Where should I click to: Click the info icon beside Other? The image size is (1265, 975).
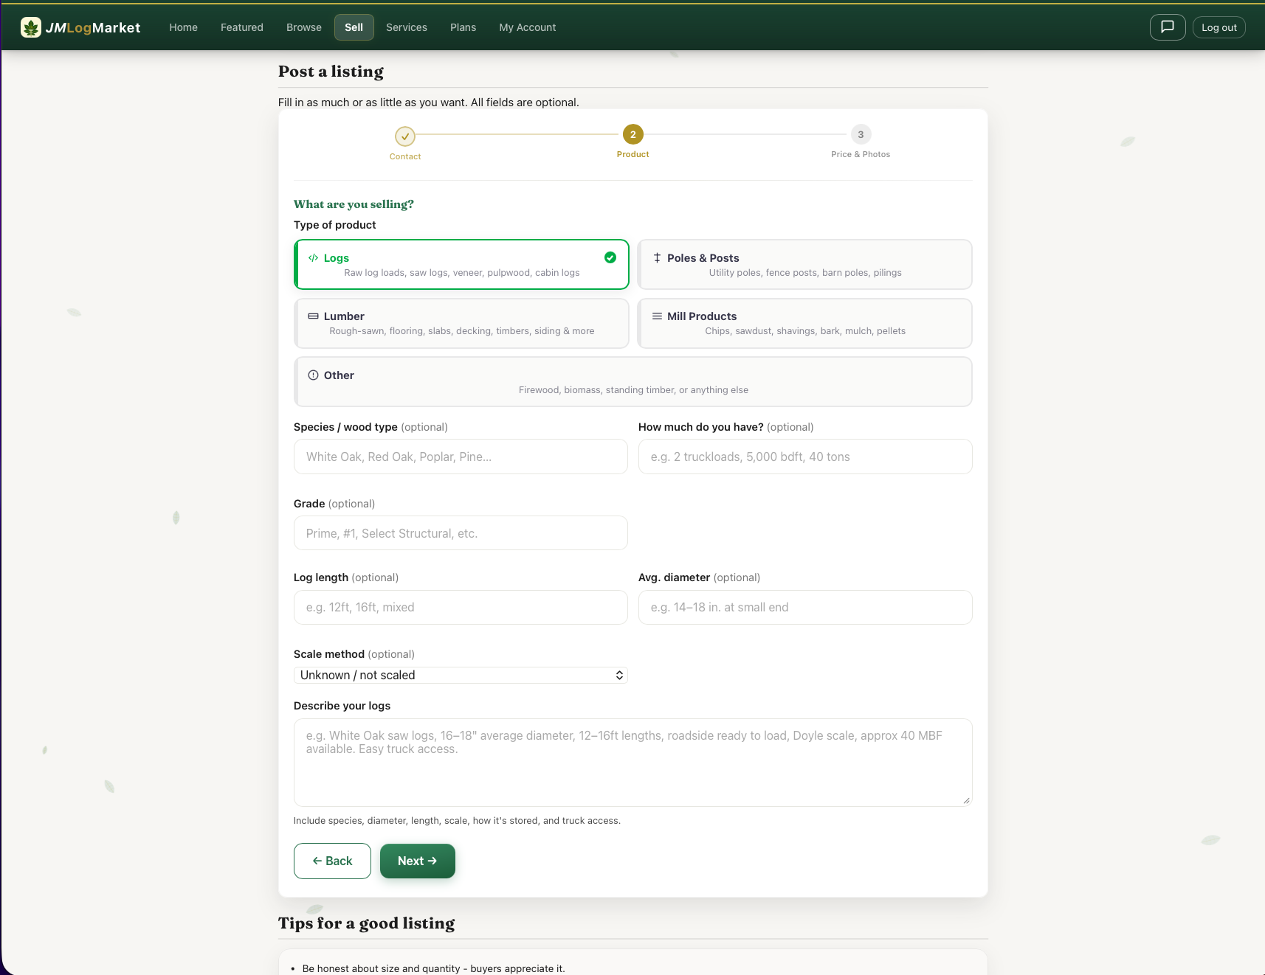(x=314, y=375)
